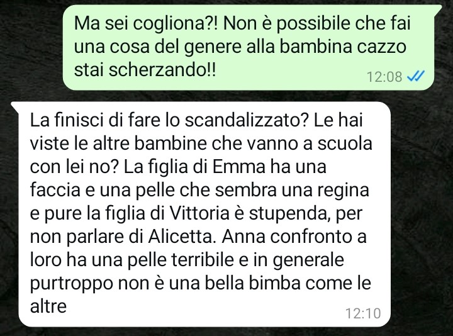This screenshot has width=453, height=336.
Task: Select the green sent message bubble
Action: 250,47
